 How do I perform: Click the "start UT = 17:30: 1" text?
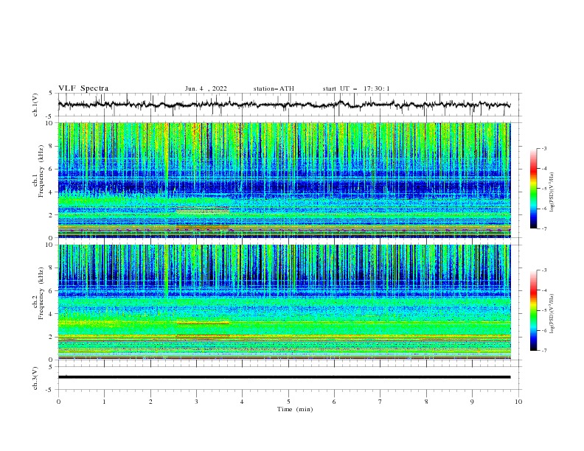pyautogui.click(x=356, y=88)
